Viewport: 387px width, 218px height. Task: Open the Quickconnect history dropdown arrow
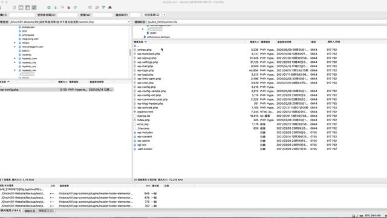pos(164,15)
